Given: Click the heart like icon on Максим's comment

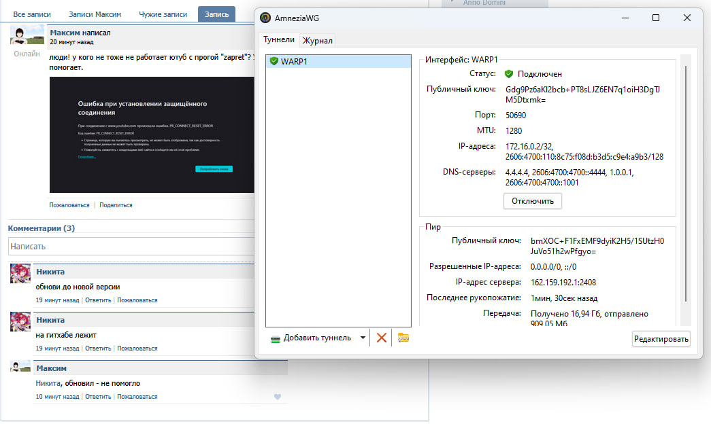Looking at the screenshot, I should [278, 397].
